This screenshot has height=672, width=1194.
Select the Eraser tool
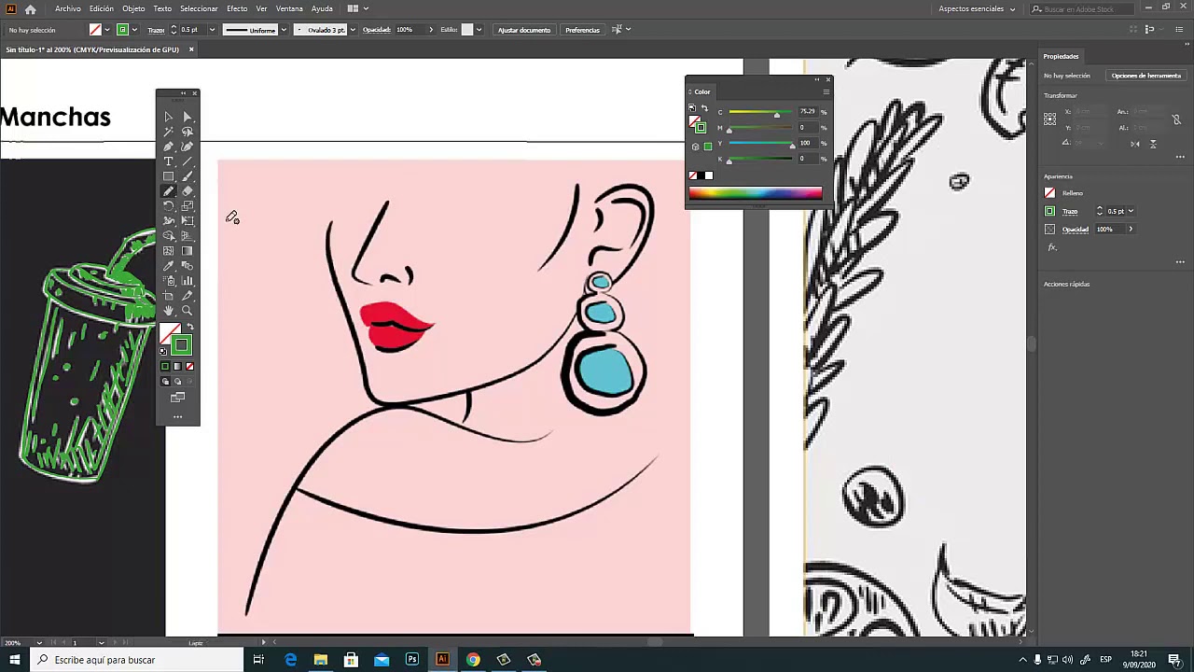187,191
